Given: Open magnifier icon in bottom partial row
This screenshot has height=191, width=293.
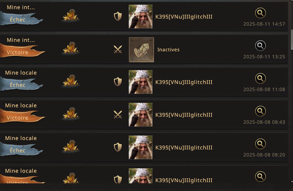Looking at the screenshot, I should [x=260, y=177].
